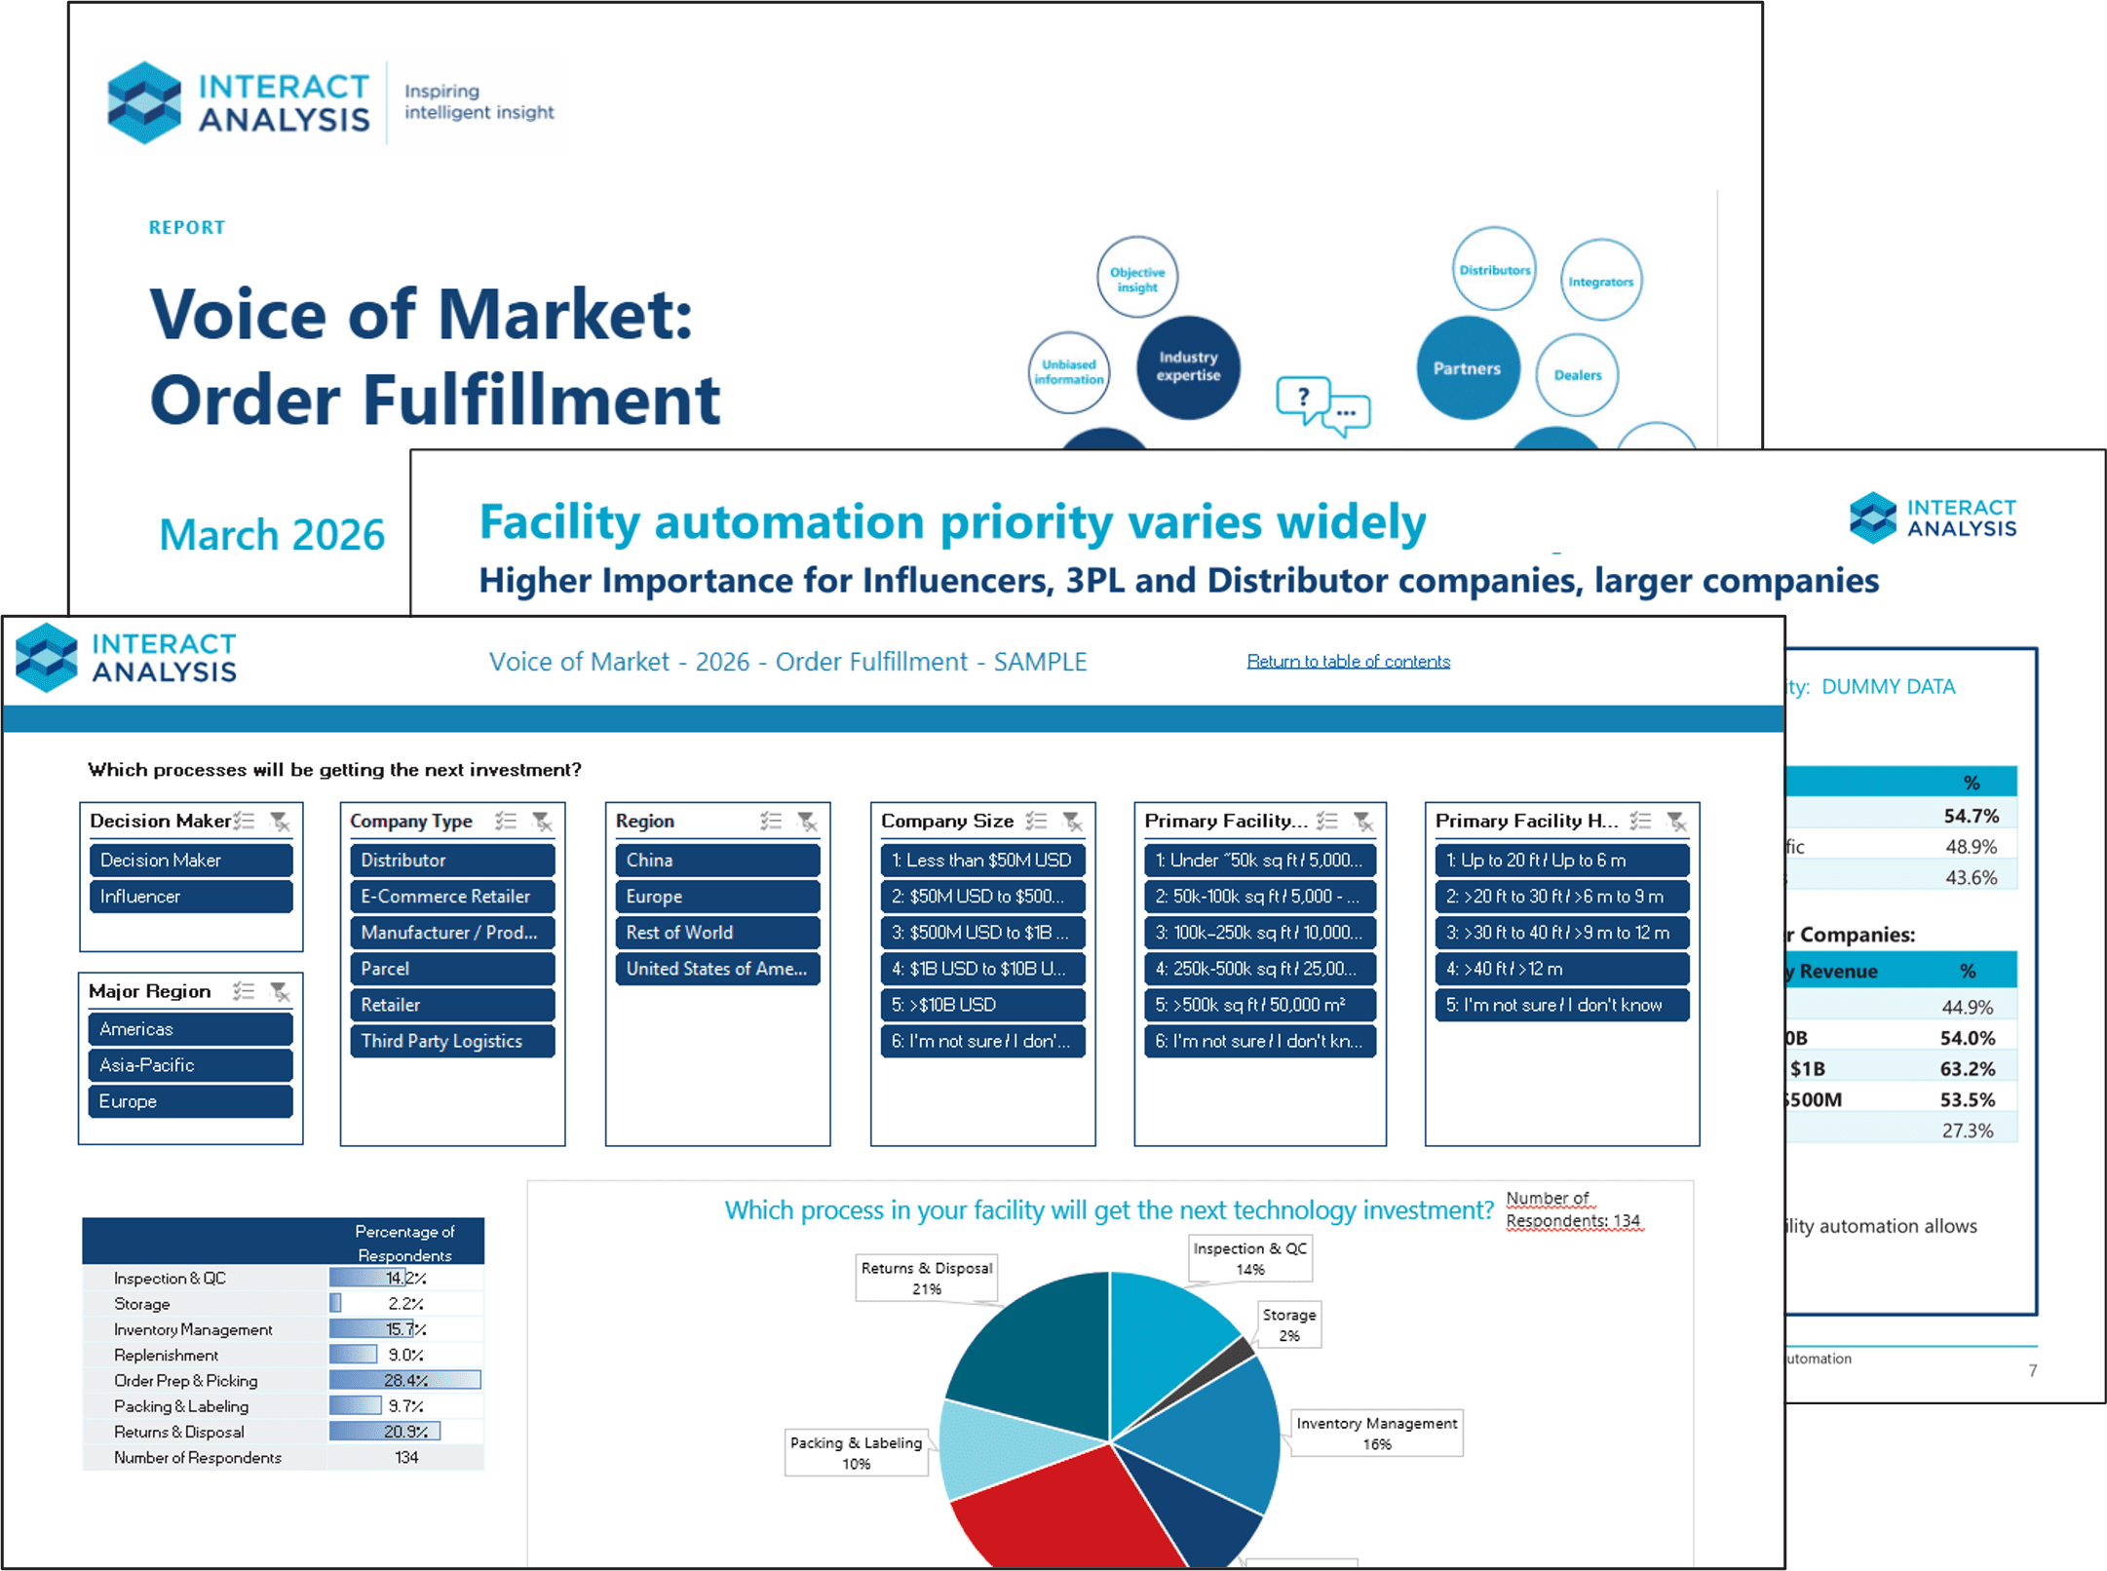Screen dimensions: 2107x1571
Task: Filter by Decision Maker option
Action: [x=191, y=861]
